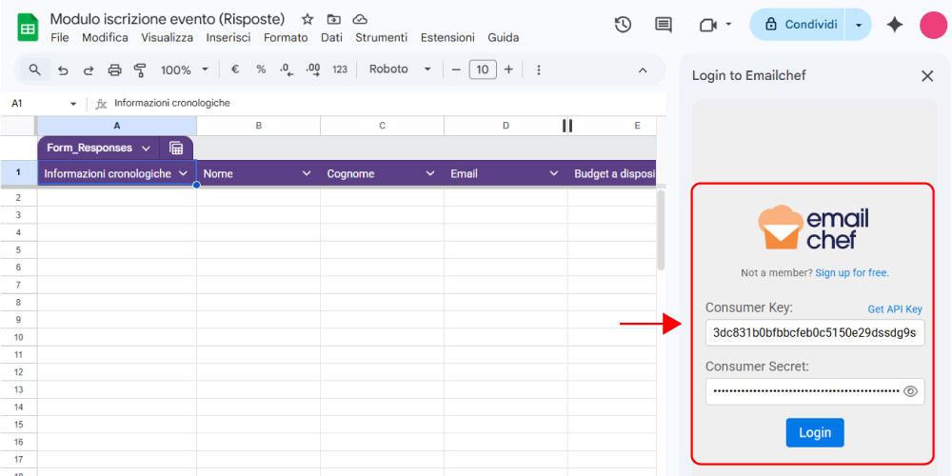Expand Nome column filter dropdown
Image resolution: width=952 pixels, height=476 pixels.
pos(307,173)
